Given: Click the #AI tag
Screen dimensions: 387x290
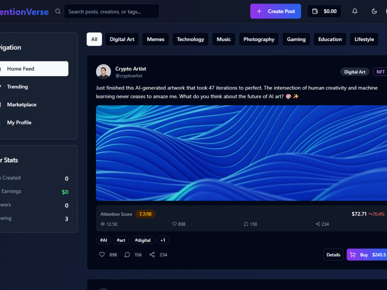Looking at the screenshot, I should (x=103, y=240).
